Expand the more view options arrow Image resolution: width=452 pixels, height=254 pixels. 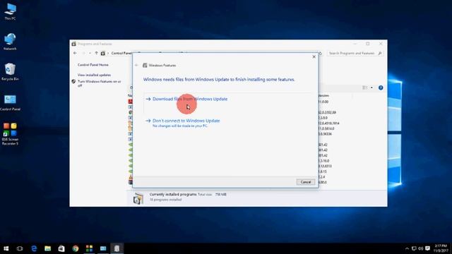[371, 87]
